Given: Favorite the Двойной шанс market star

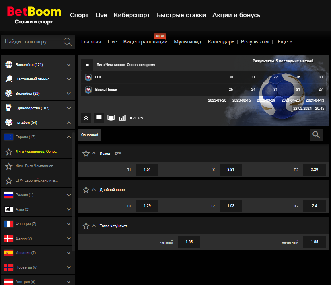Looking at the screenshot, I should 86,190.
